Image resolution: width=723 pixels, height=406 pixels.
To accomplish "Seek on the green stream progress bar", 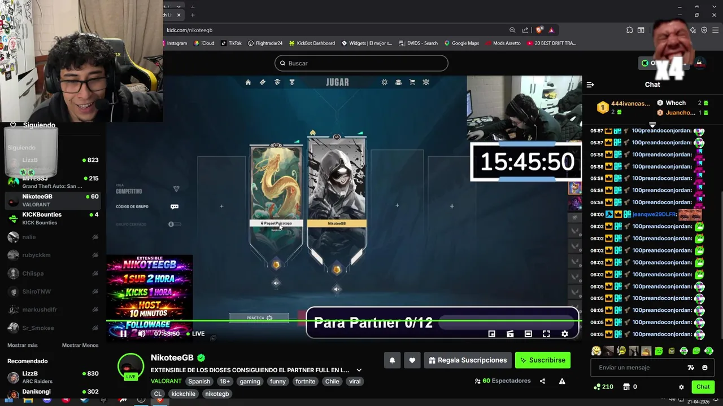I will click(x=343, y=321).
